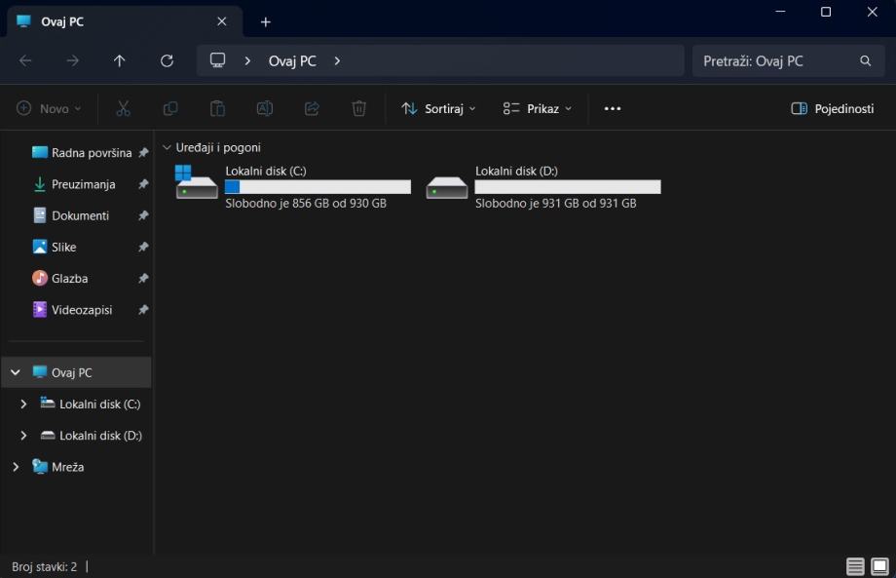Open the Sortiraj dropdown
The image size is (896, 578).
(438, 108)
